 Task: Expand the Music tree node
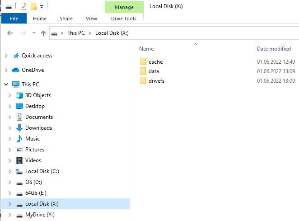[x=10, y=139]
